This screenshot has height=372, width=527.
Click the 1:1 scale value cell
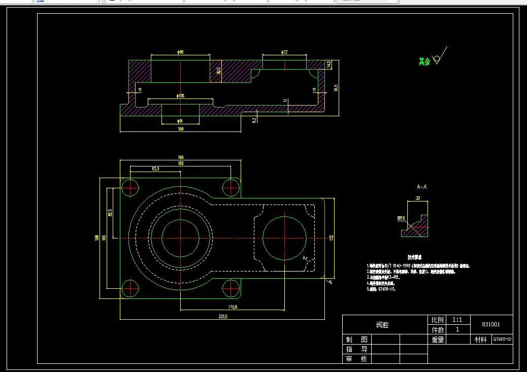point(458,320)
